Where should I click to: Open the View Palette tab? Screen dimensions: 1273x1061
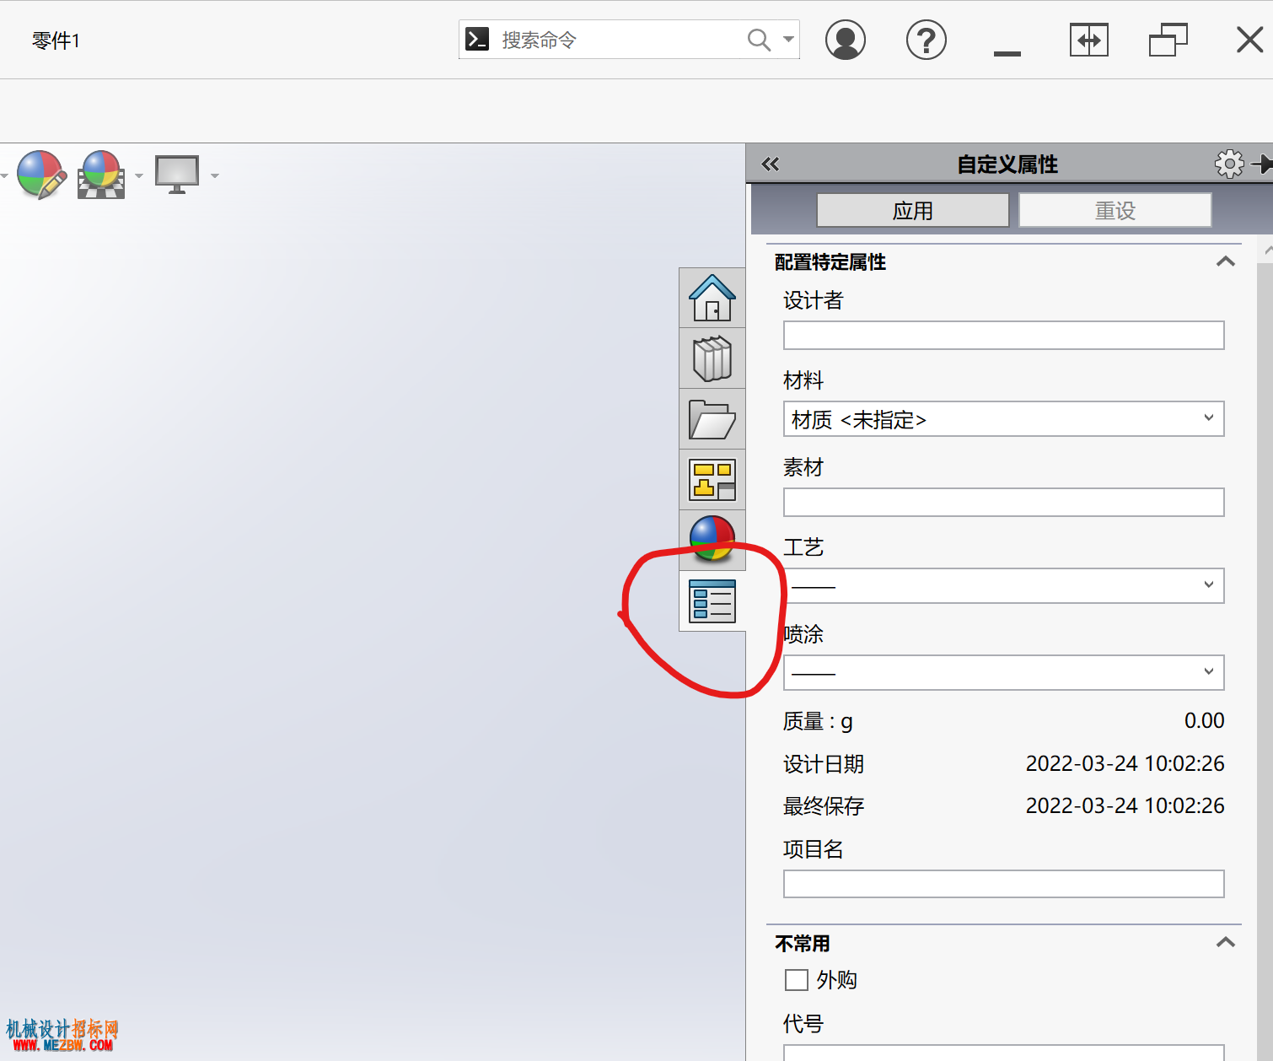[x=712, y=480]
